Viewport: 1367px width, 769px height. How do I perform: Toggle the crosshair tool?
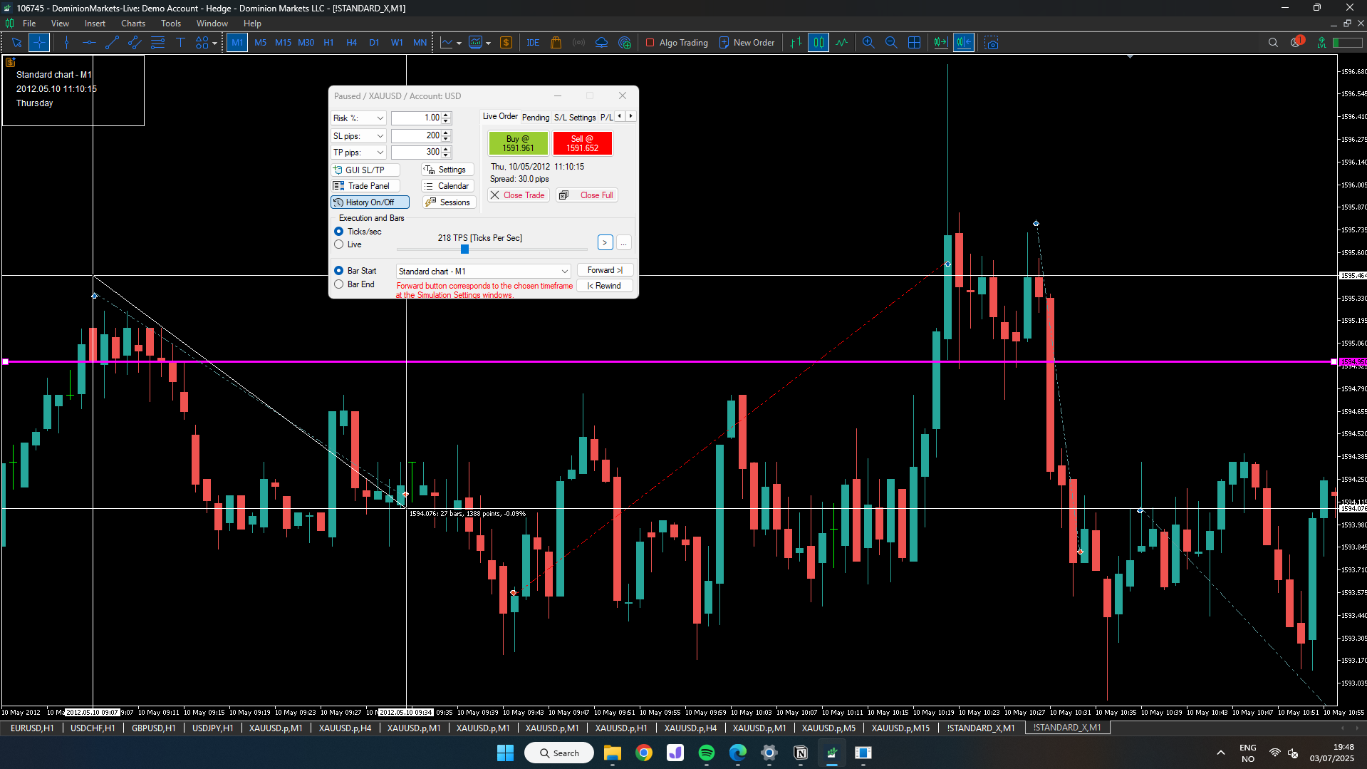tap(39, 43)
